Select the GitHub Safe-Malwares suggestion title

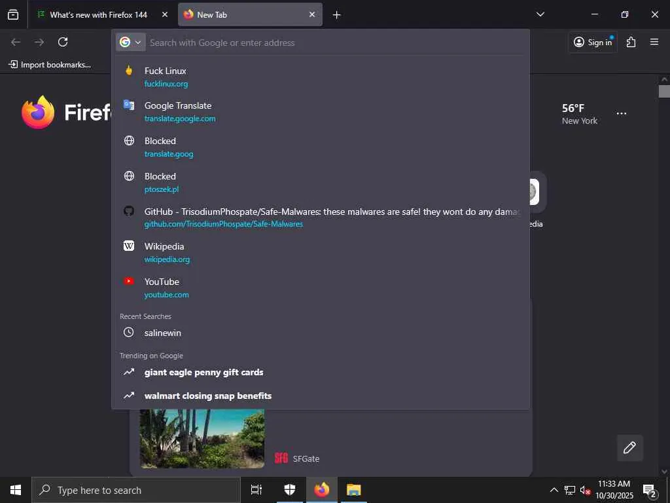332,212
